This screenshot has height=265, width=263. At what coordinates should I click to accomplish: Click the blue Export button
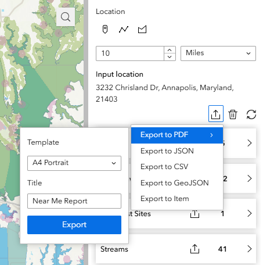[x=74, y=225]
